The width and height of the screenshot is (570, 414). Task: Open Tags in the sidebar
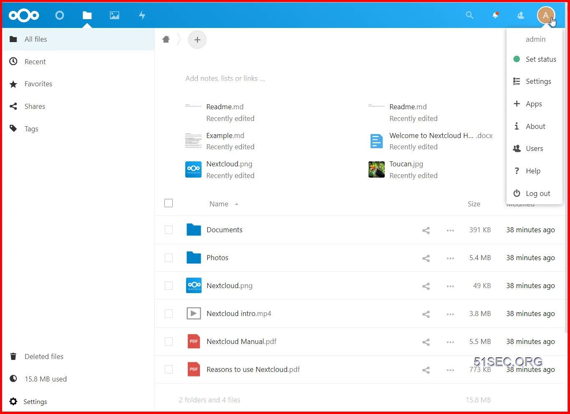coord(78,129)
